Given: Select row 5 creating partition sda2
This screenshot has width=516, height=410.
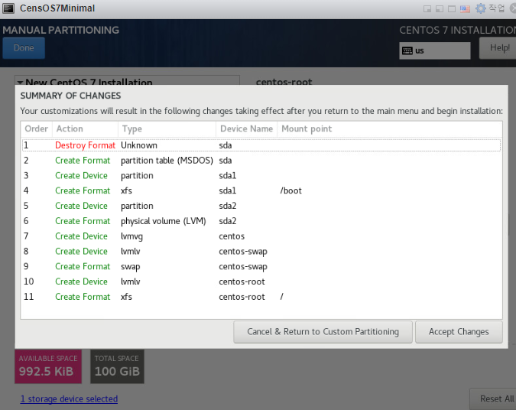Looking at the screenshot, I should coord(261,206).
